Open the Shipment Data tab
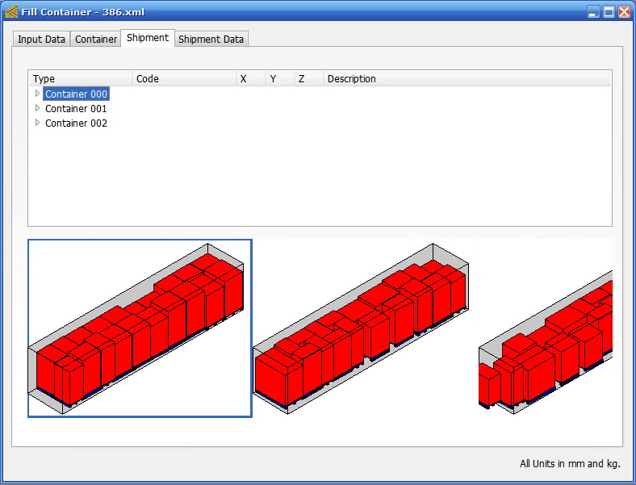The height and width of the screenshot is (485, 636). click(x=211, y=39)
